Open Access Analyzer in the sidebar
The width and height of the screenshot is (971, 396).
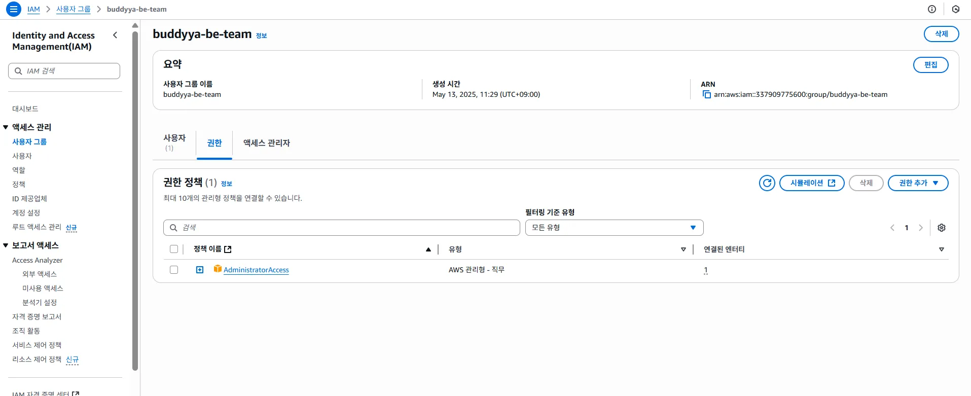tap(38, 260)
